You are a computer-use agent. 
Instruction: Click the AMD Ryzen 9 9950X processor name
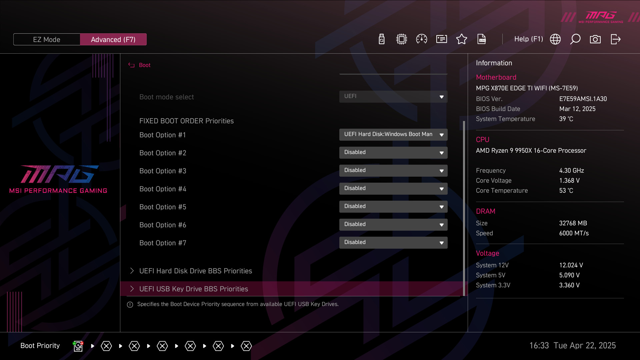click(531, 151)
